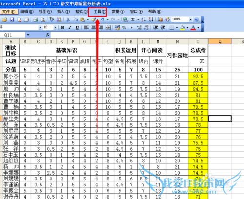Open the Research icon in the toolbar
This screenshot has height=199, width=244.
tap(59, 20)
